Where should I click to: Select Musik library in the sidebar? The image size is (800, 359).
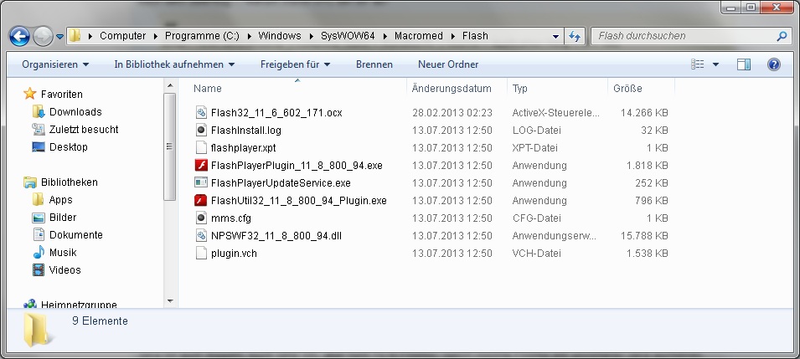(x=63, y=253)
